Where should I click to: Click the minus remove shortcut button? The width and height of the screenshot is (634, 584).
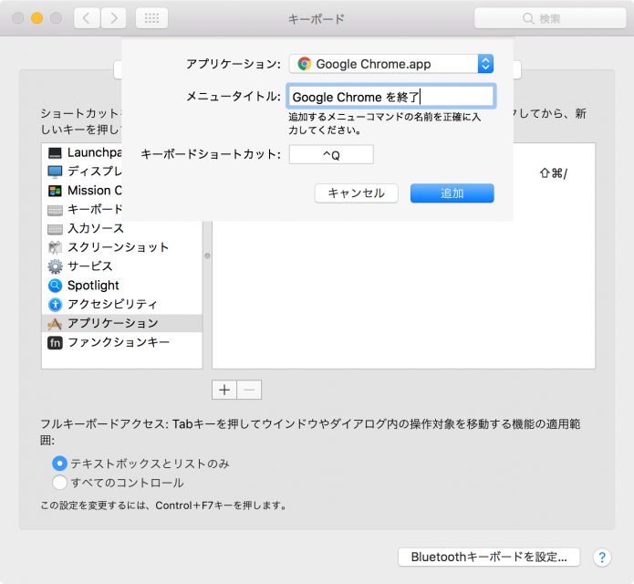(249, 390)
